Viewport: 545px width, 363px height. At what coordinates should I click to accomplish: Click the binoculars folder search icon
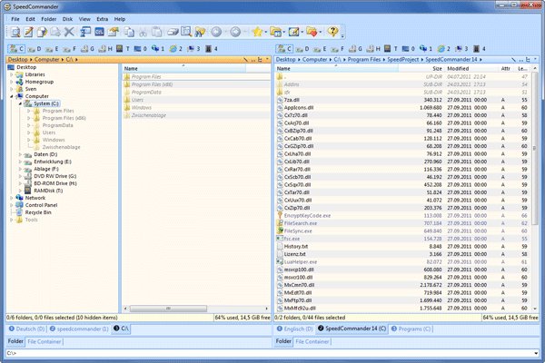(x=200, y=32)
